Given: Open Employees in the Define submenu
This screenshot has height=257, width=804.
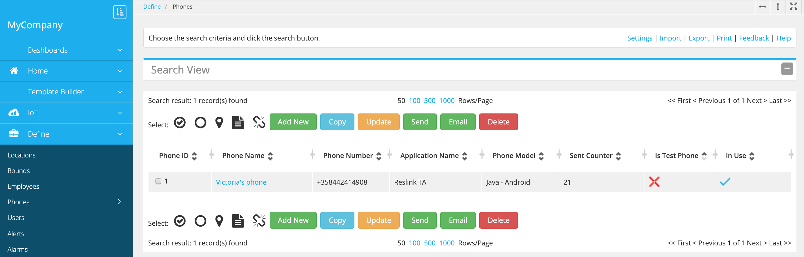Looking at the screenshot, I should pyautogui.click(x=23, y=186).
